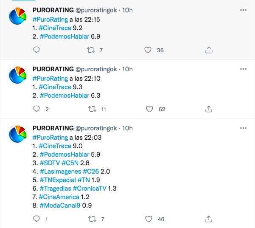The height and width of the screenshot is (228, 255).
Task: Like the 22:03 tweet with 46 likes
Action: pos(148,219)
